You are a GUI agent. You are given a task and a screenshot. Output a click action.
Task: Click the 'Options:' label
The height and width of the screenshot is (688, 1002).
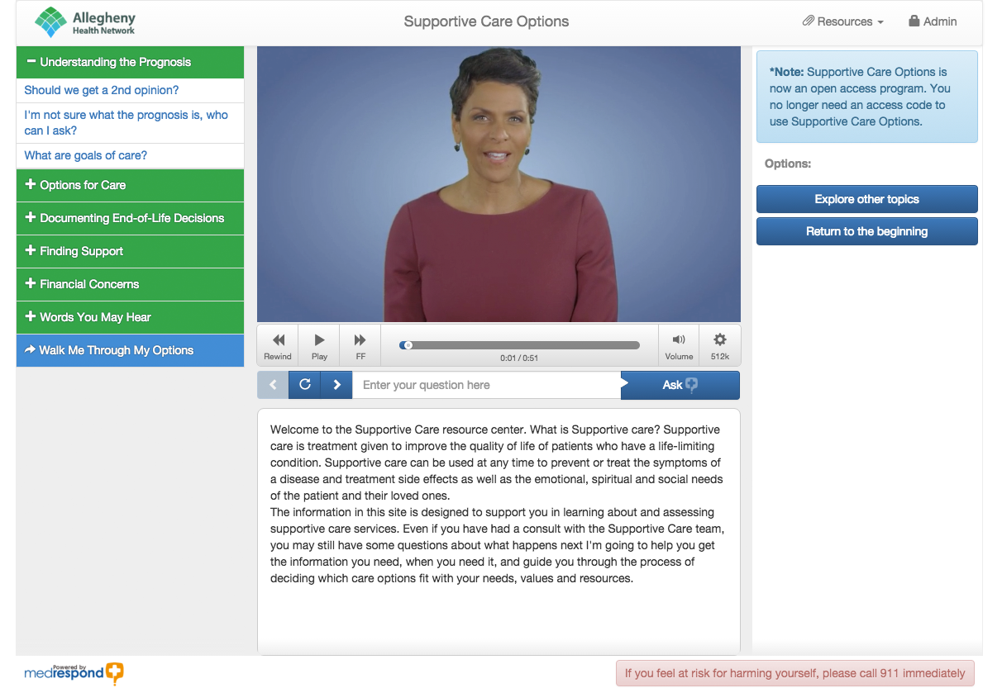[788, 164]
